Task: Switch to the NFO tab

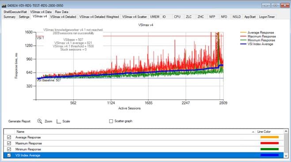Action: pyautogui.click(x=224, y=17)
